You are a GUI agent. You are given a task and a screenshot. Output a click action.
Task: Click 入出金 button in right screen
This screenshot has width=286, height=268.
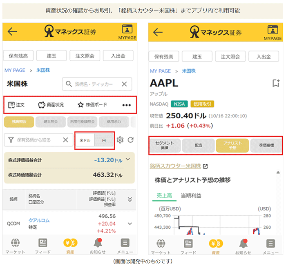point(264,57)
